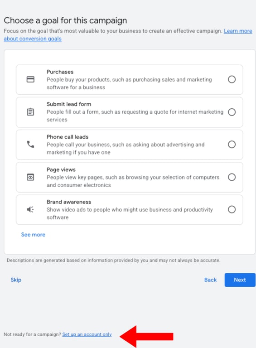Viewport: 256px width, 348px height.
Task: Click the Purchases goal title
Action: (x=60, y=72)
